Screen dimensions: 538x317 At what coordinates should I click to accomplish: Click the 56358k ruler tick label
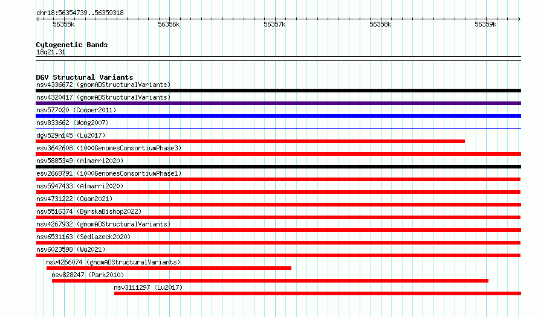(380, 24)
